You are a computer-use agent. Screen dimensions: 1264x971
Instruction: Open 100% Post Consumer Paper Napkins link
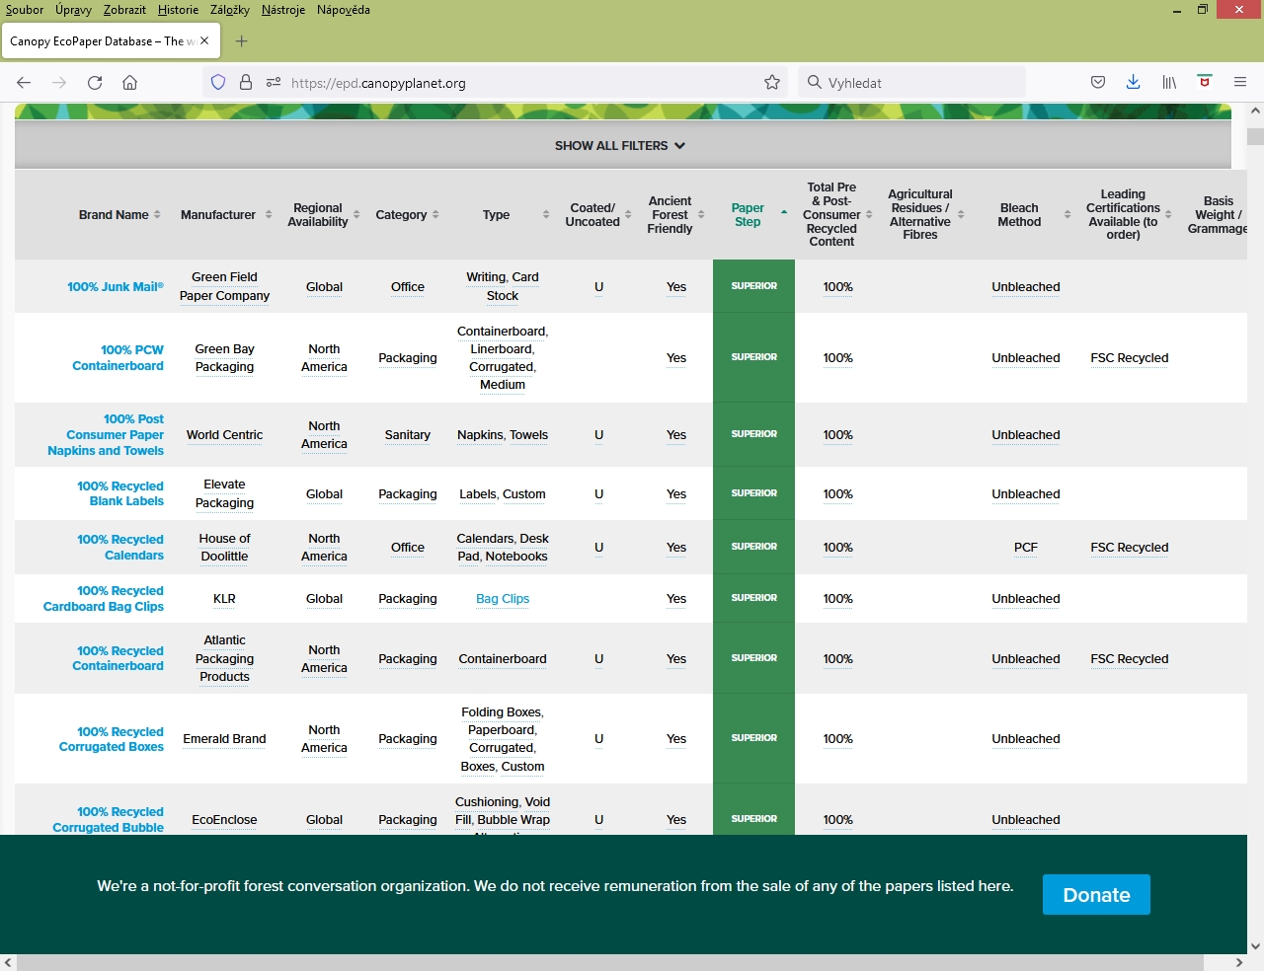point(106,435)
